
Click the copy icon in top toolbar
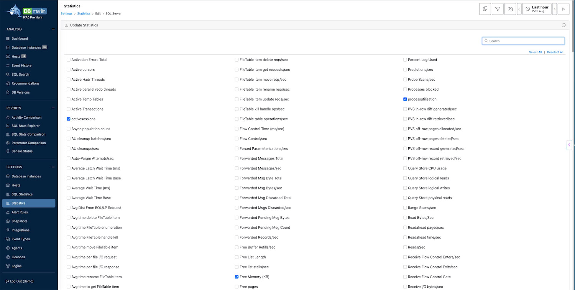tap(485, 9)
